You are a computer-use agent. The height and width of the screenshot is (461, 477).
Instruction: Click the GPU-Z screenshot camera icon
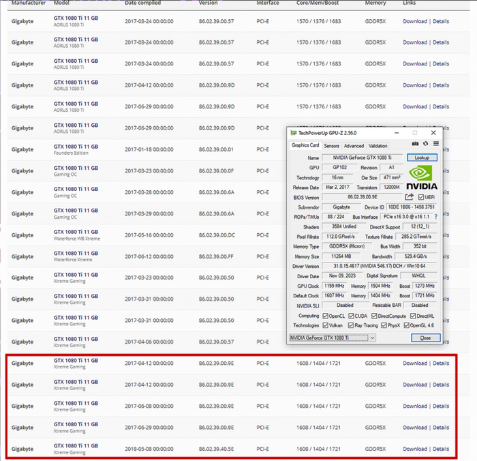[415, 144]
